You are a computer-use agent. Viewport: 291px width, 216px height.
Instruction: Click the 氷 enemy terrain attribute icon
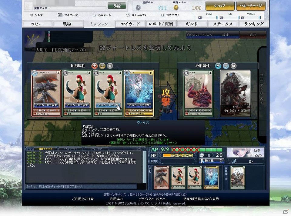(x=226, y=66)
